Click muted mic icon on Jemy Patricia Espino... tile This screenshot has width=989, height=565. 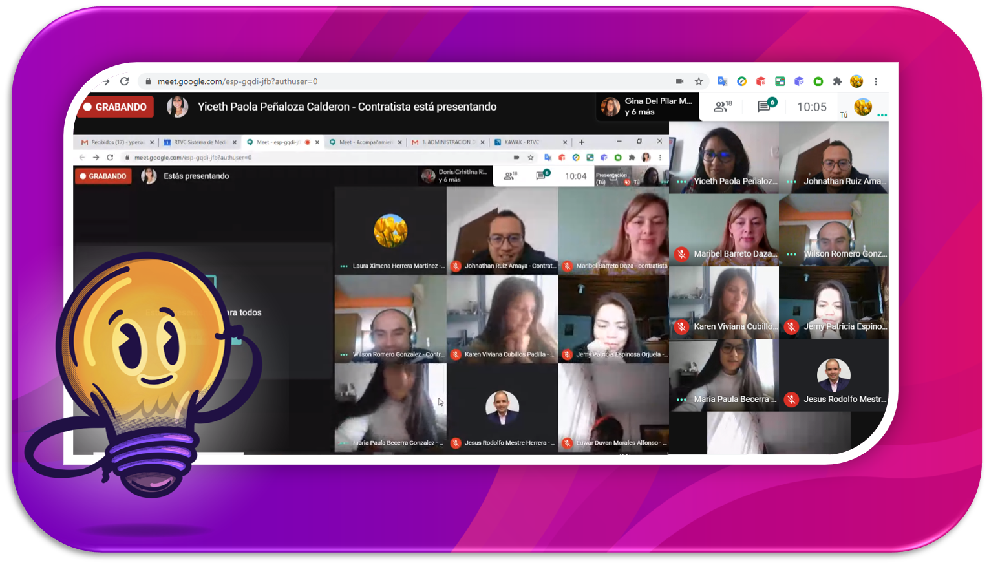point(791,326)
